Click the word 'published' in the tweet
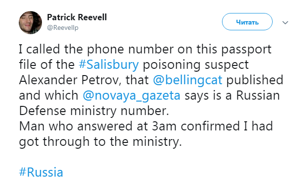Screen dimensions: 305x180 point(255,80)
